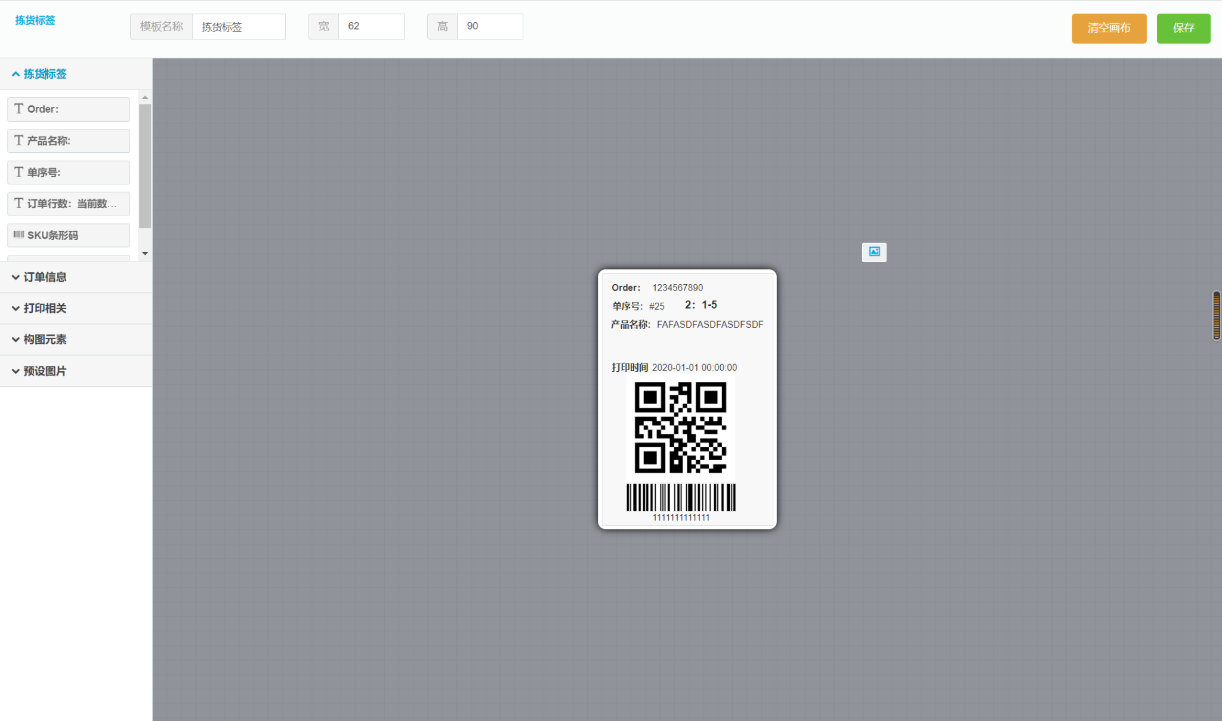Select the barcode at label bottom
The width and height of the screenshot is (1222, 721).
coord(681,498)
